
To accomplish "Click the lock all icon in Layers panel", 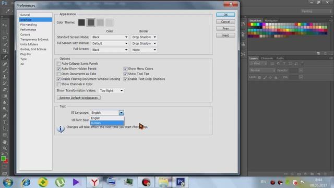I will pos(276,77).
